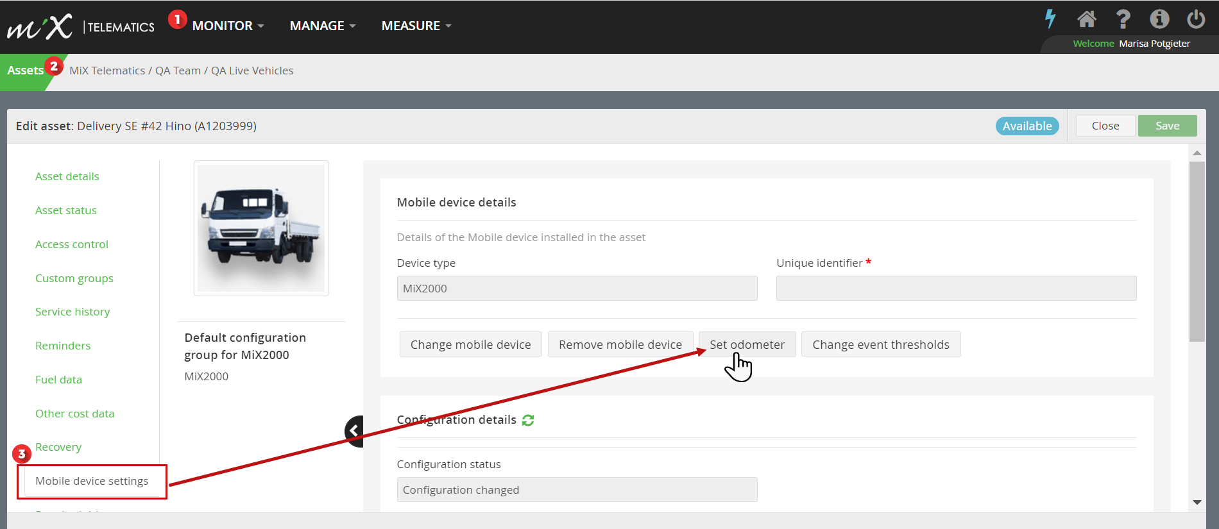This screenshot has width=1219, height=529.
Task: Refresh Configuration details with the green icon
Action: (x=528, y=420)
